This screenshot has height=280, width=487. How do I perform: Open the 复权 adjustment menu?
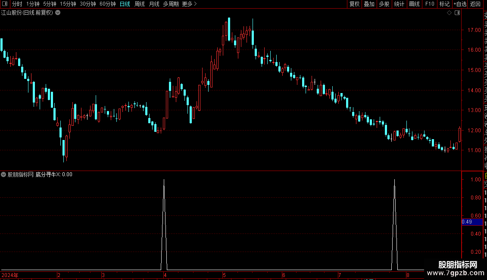354,4
